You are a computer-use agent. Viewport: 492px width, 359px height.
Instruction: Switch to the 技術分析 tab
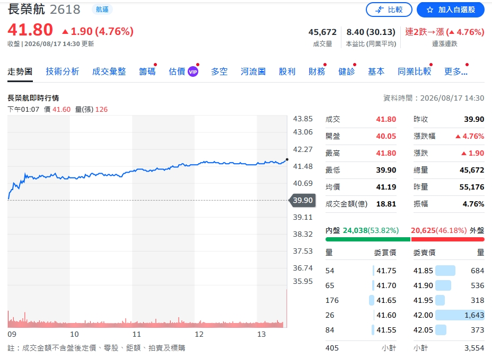(x=63, y=71)
